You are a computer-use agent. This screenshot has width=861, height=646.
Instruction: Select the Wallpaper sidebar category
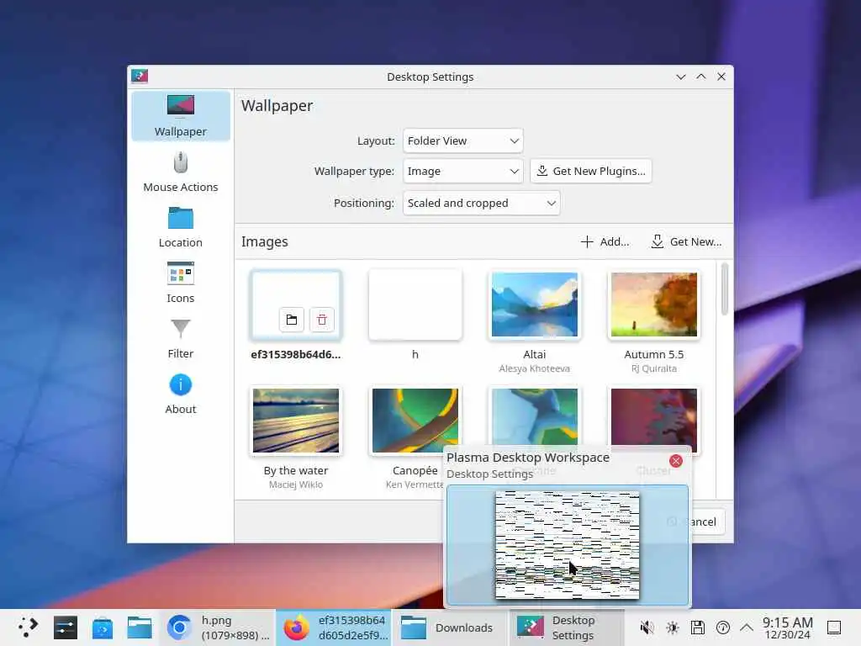[x=180, y=116]
